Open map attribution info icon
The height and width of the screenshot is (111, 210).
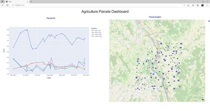(x=203, y=100)
